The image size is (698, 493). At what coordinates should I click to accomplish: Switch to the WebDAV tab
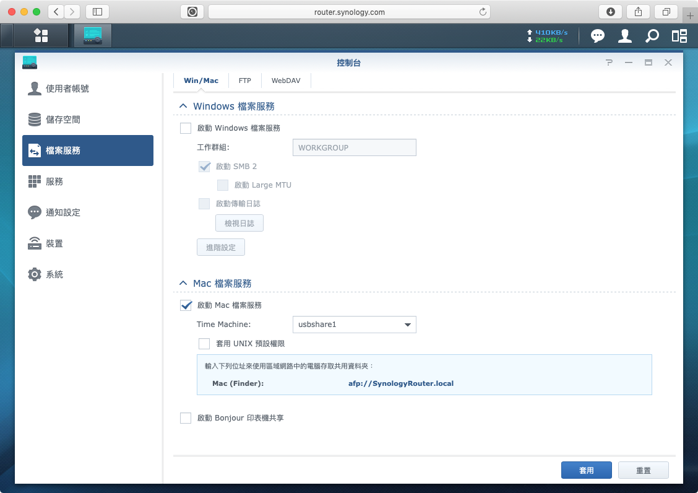click(286, 81)
